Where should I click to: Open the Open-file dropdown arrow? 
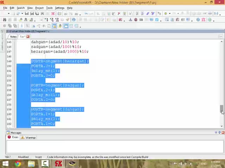pos(22,14)
